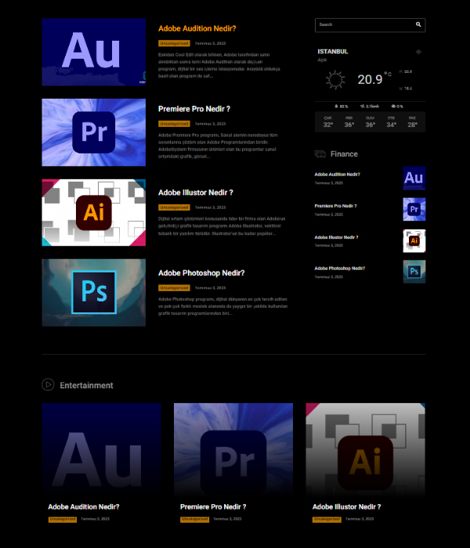Screen dimensions: 470x548
Task: Open the large Photoshop Ps article image
Action: tap(93, 292)
